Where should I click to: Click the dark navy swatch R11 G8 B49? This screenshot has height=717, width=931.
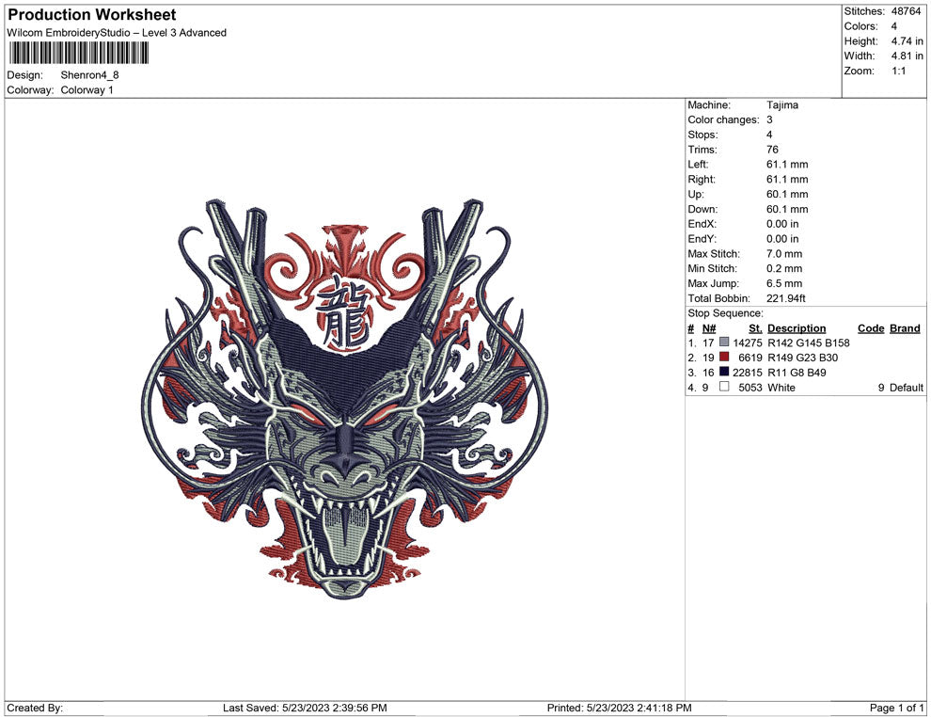(724, 372)
